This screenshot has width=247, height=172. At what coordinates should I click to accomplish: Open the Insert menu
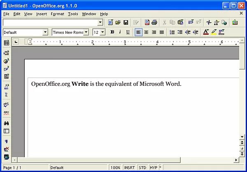point(42,14)
